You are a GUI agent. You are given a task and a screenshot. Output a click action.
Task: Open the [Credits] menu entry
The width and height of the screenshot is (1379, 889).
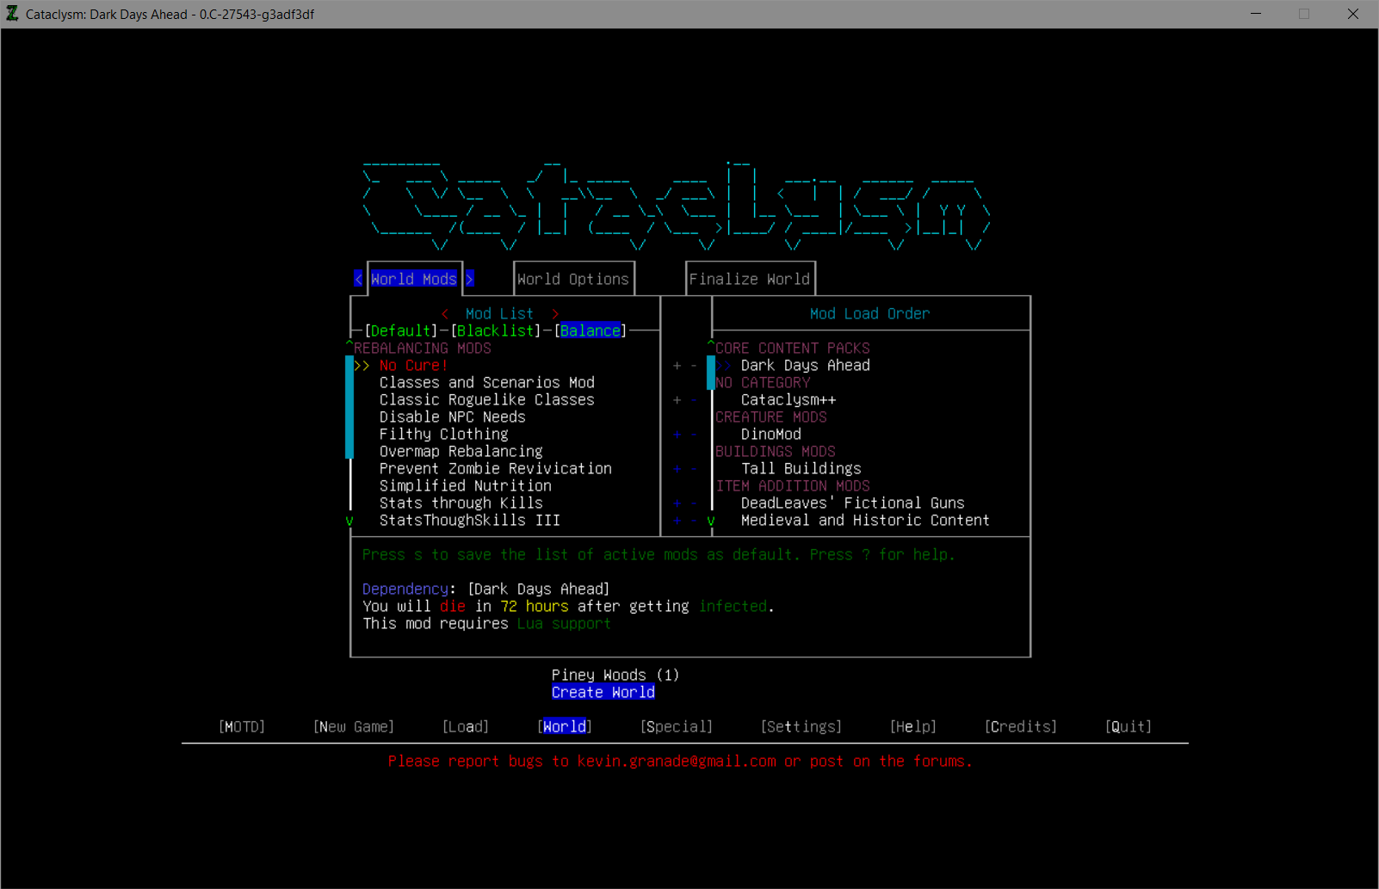tap(1021, 727)
